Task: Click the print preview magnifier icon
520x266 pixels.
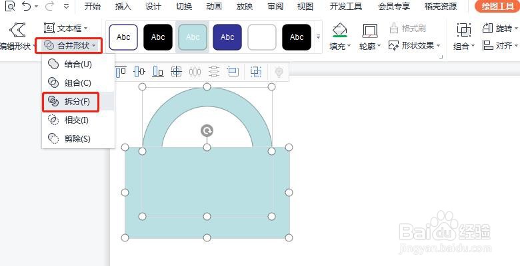Action: 10,6
